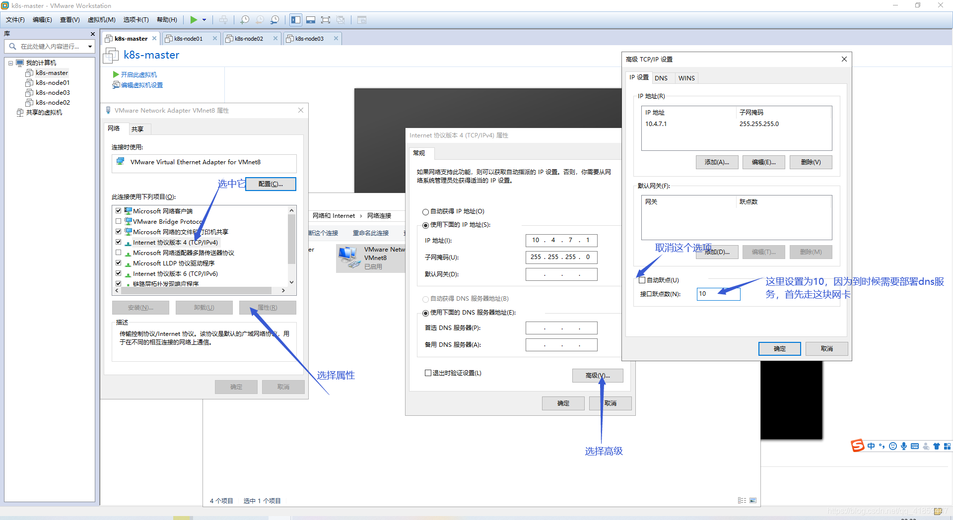Click the 接口跃点数 input field
Screen dimensions: 953x520
718,294
